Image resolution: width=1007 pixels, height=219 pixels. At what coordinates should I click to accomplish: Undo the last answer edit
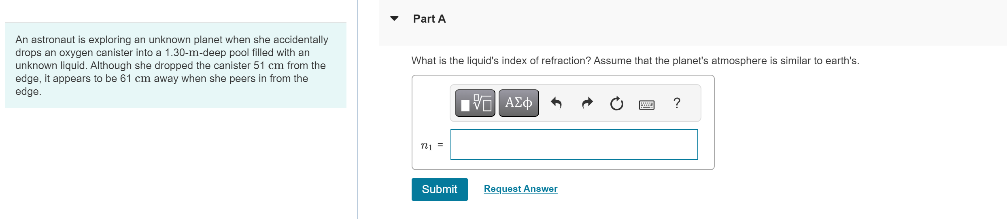point(557,103)
